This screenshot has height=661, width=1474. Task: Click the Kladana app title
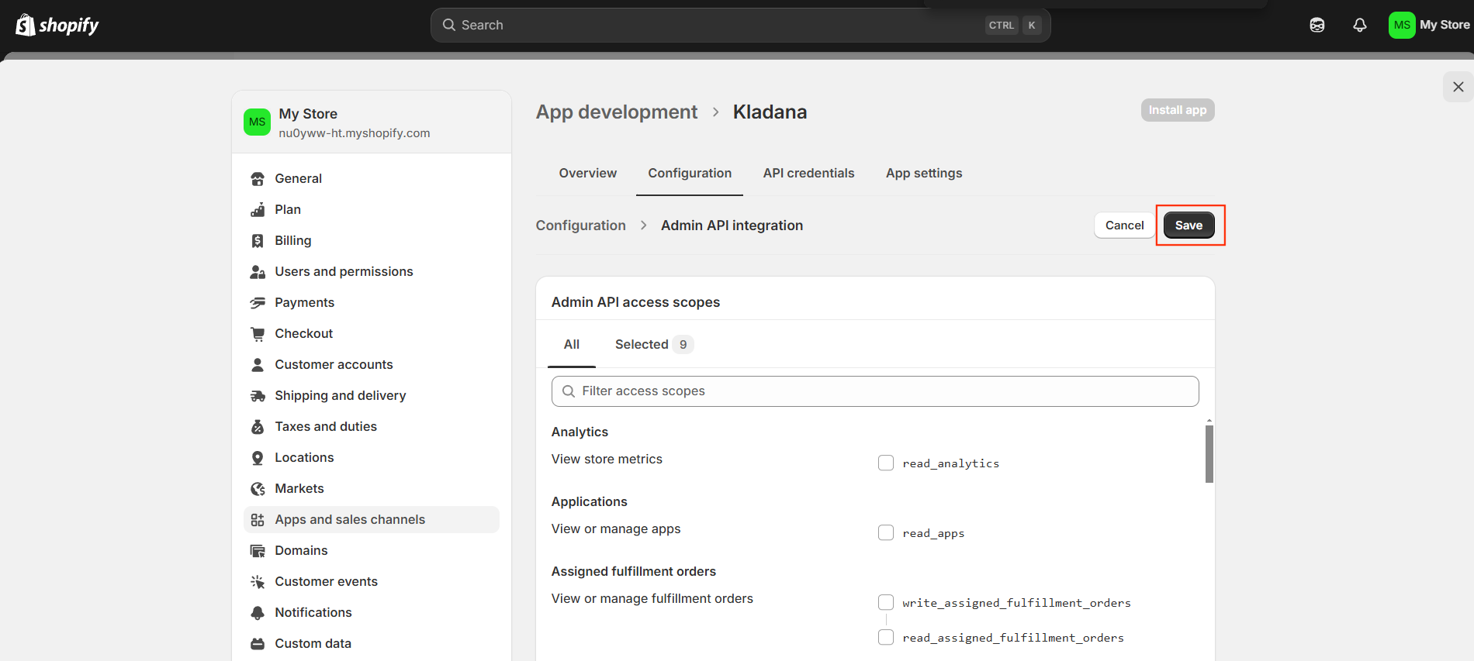[x=770, y=112]
